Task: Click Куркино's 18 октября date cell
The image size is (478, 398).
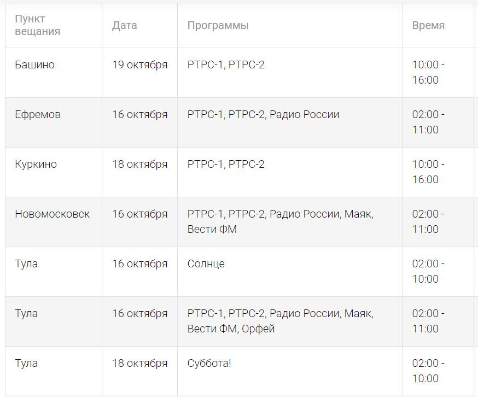Action: (x=139, y=165)
